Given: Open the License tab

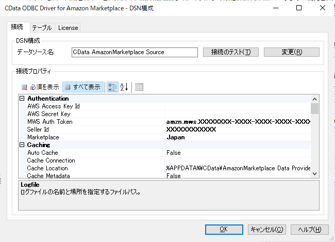Looking at the screenshot, I should click(68, 27).
